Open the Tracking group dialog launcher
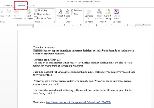Screen dimensions: 154x108 click(x=54, y=22)
